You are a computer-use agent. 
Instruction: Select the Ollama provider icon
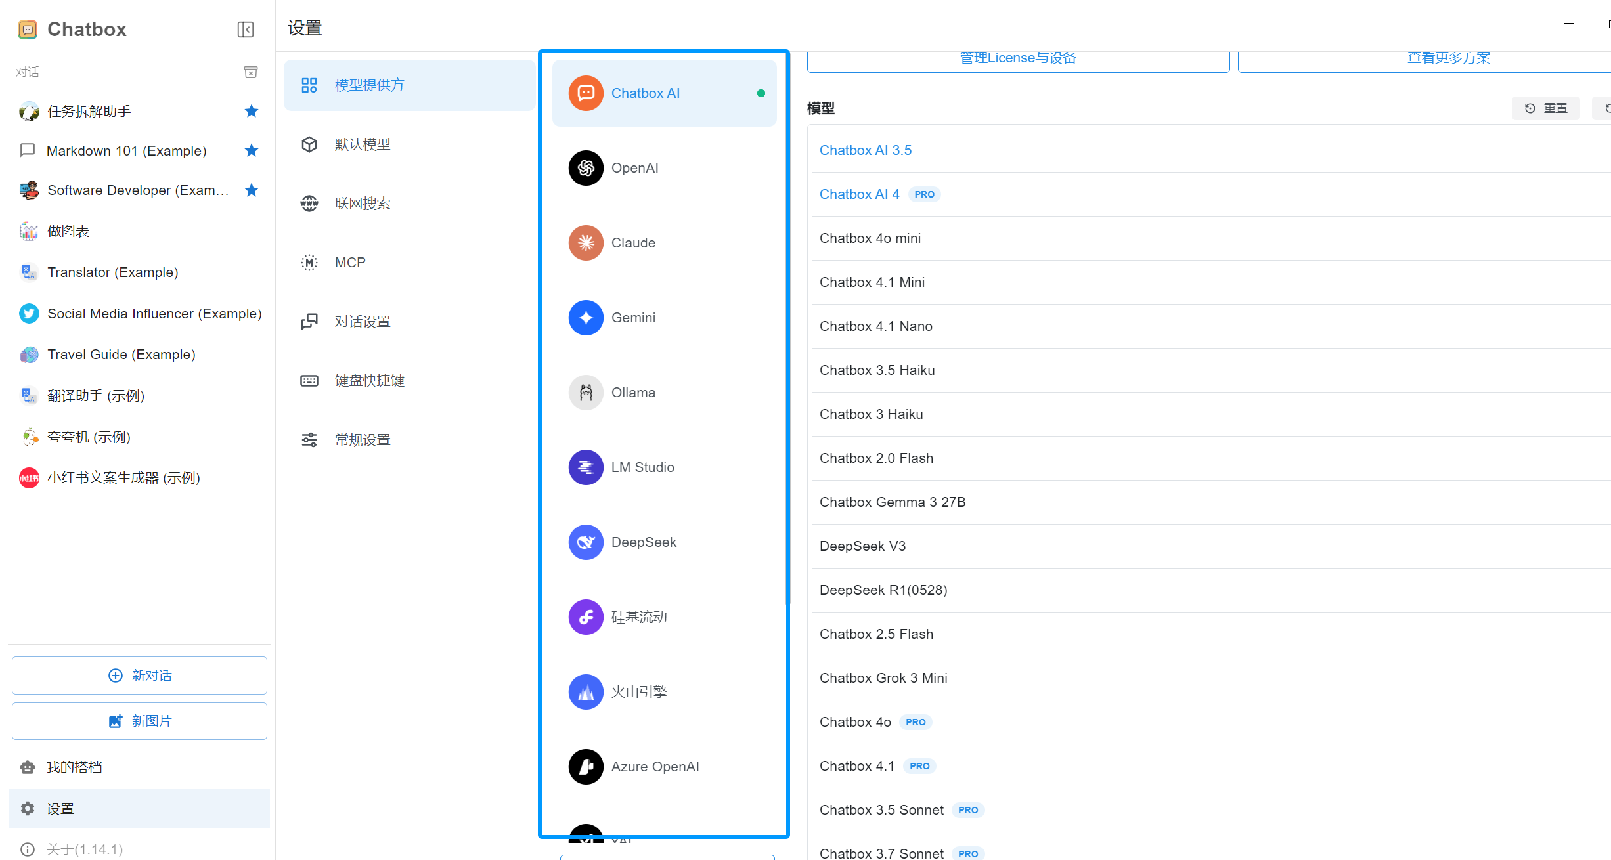tap(586, 393)
